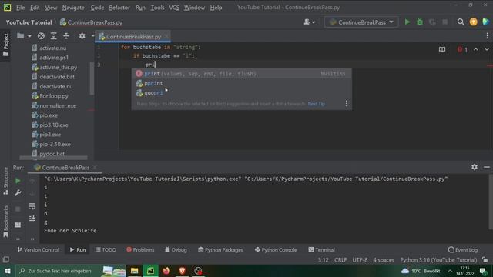
Task: Open Problems tool window
Action: click(140, 250)
